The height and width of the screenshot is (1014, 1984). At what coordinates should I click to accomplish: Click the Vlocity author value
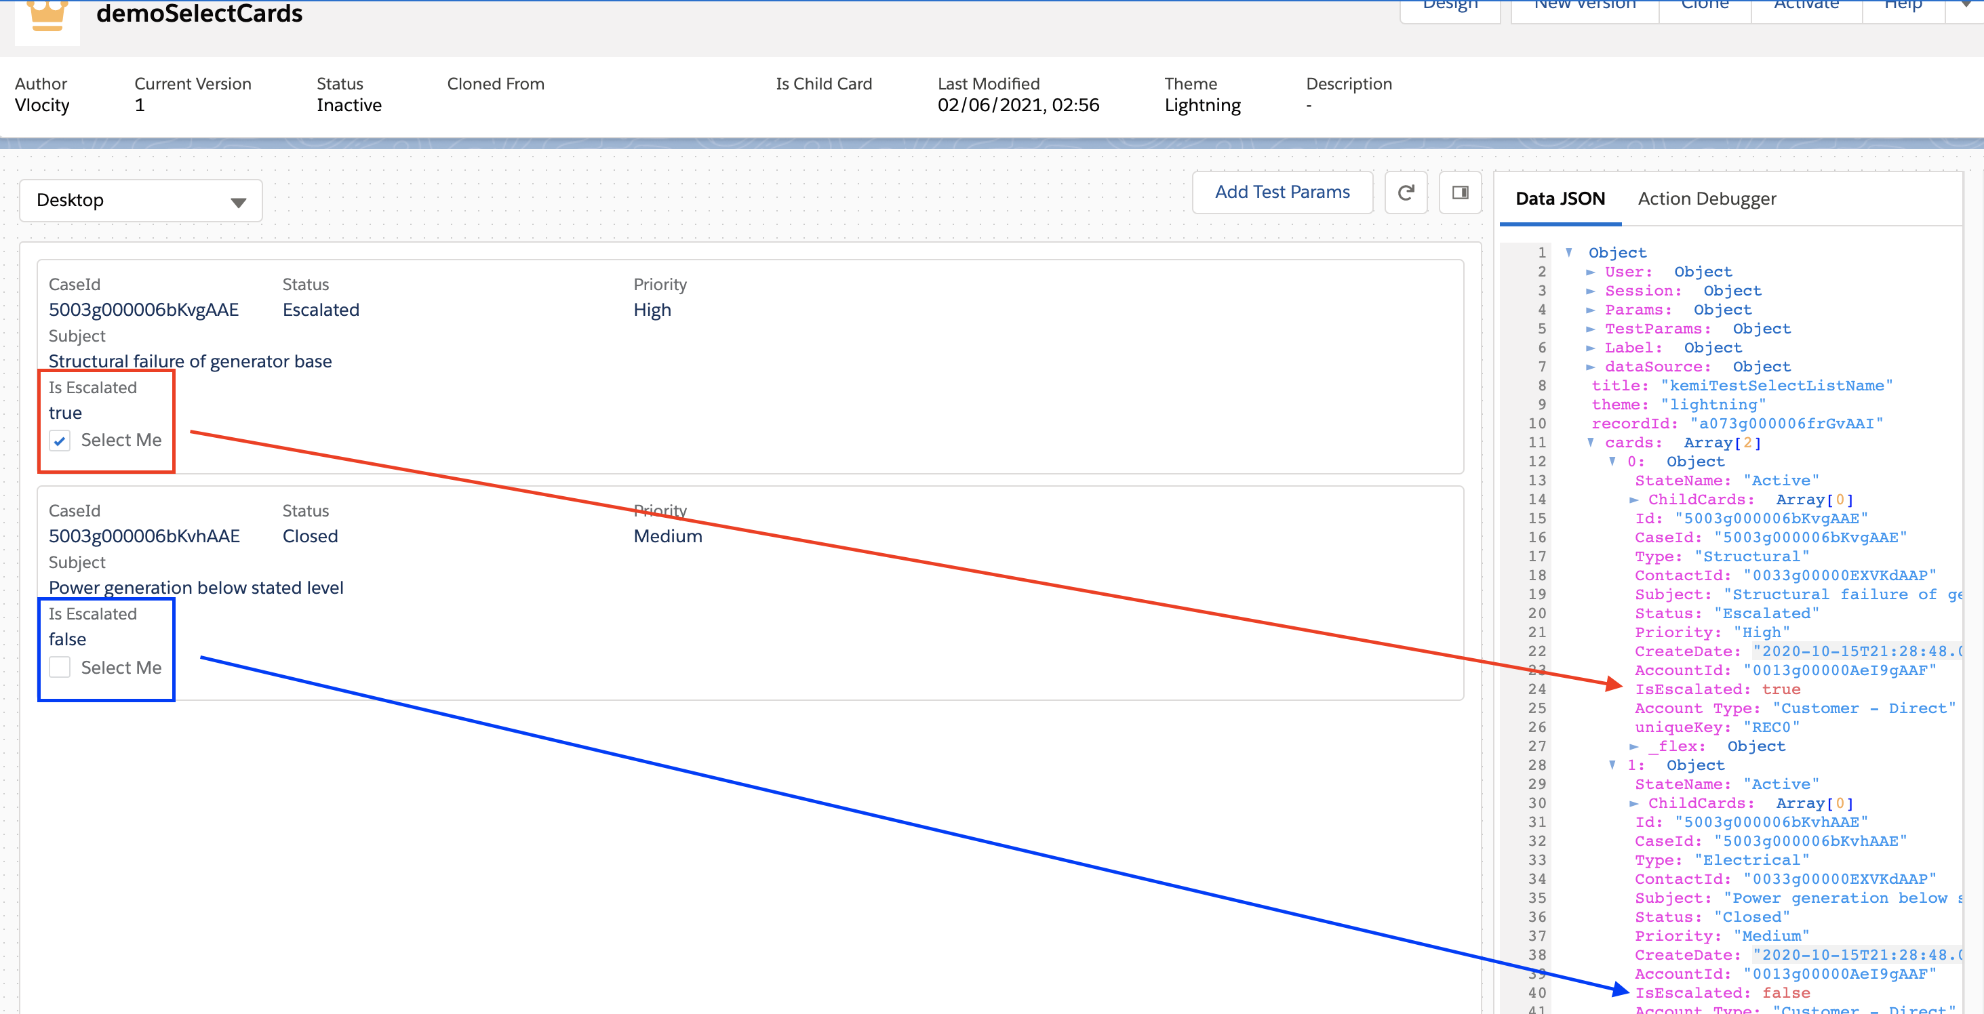pos(41,106)
